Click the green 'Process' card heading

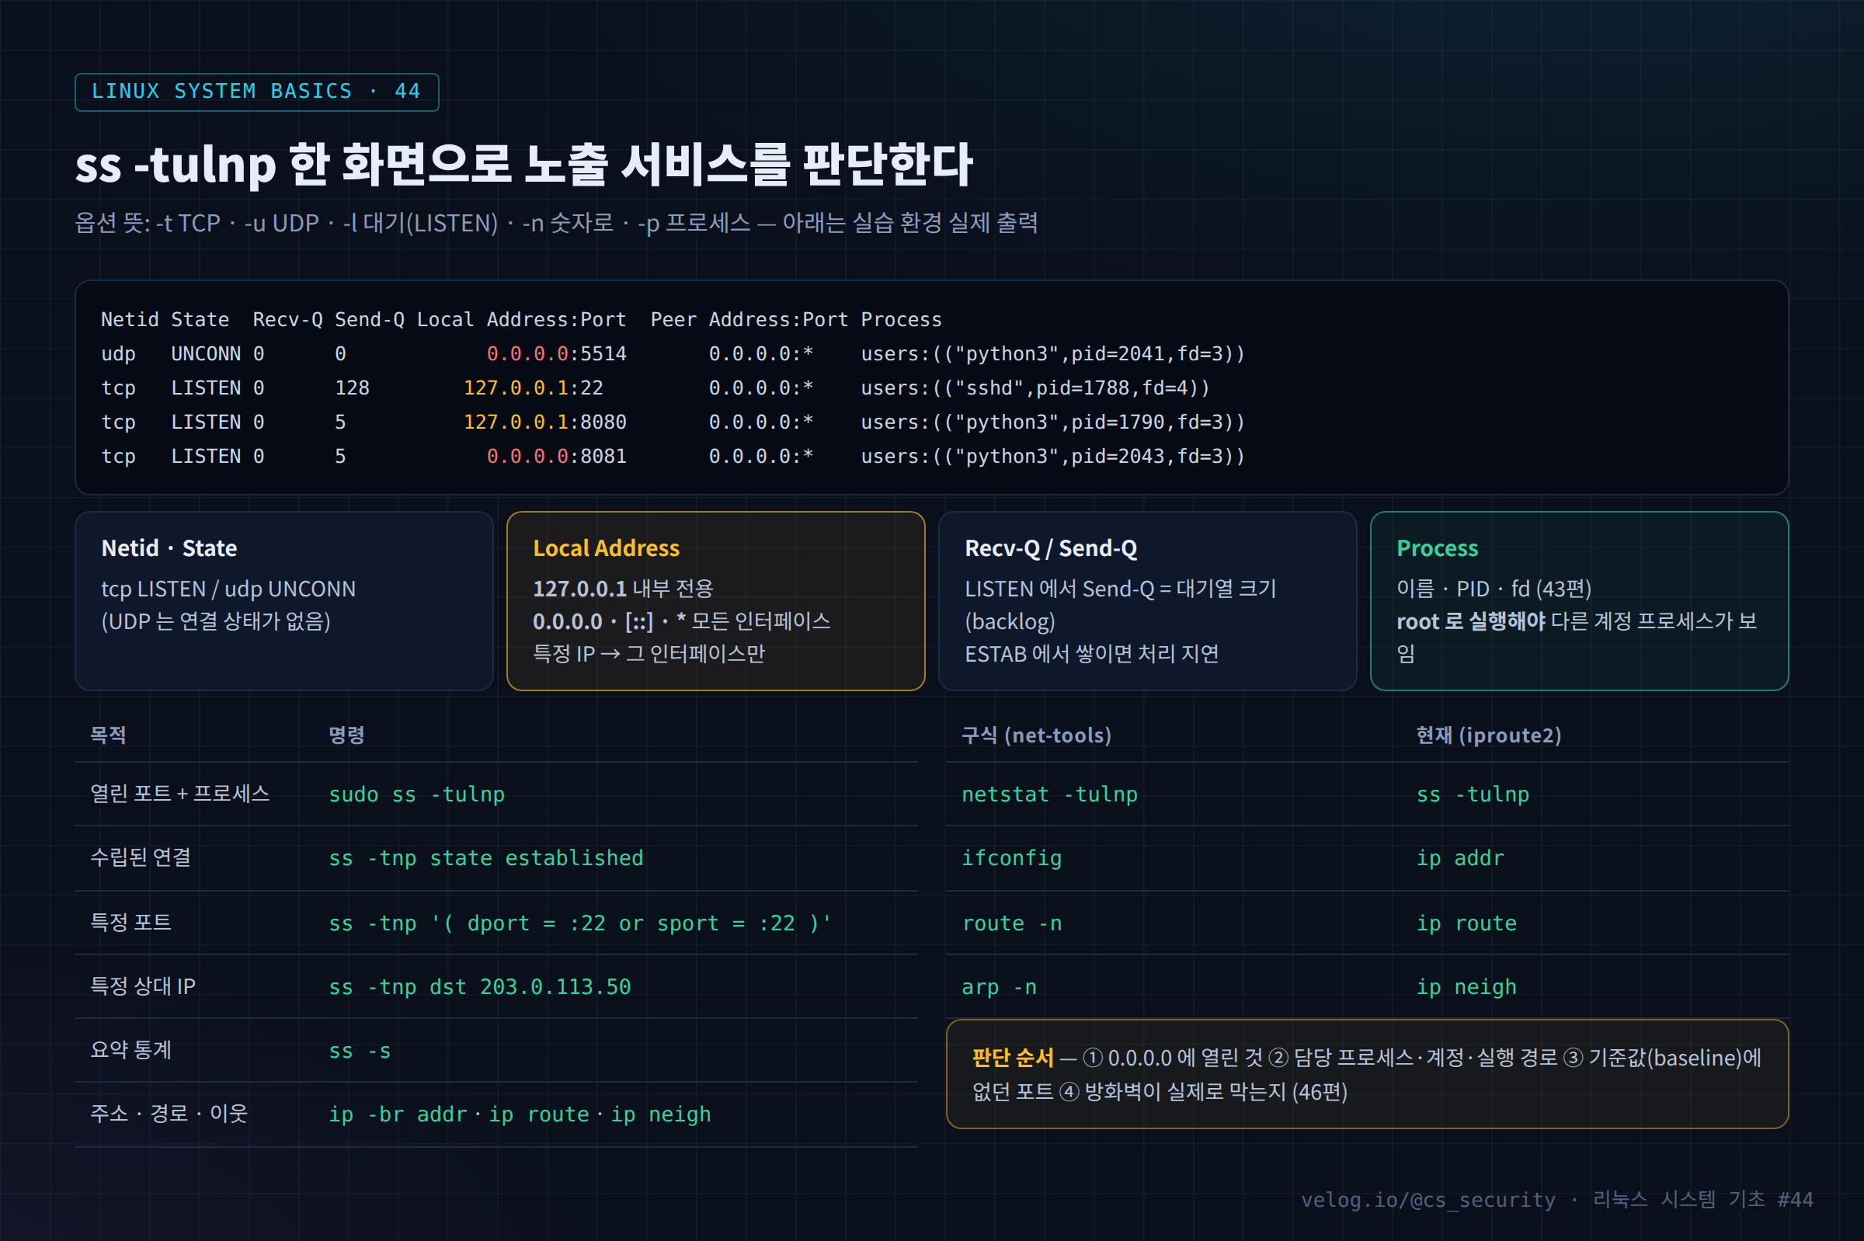coord(1437,547)
